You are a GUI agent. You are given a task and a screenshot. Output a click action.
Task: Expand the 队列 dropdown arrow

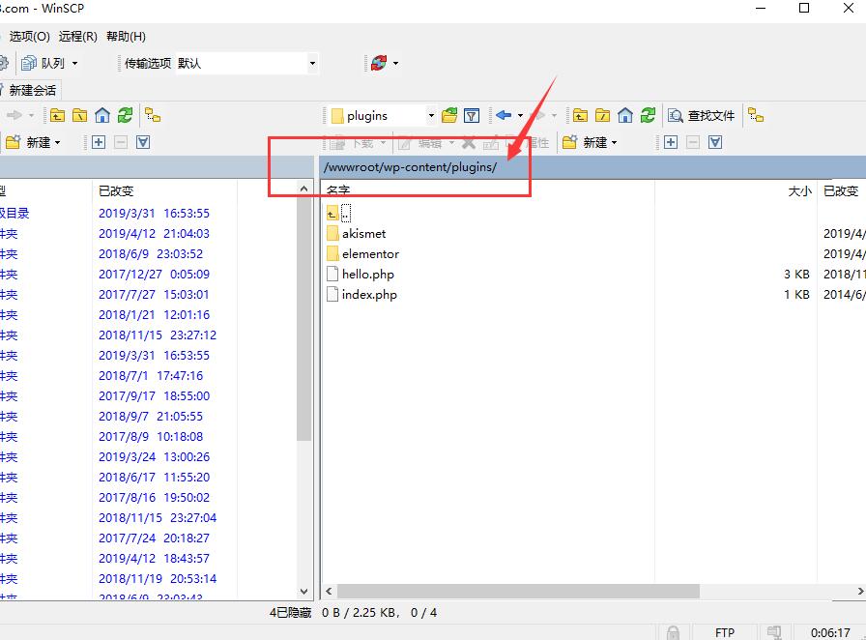coord(74,63)
